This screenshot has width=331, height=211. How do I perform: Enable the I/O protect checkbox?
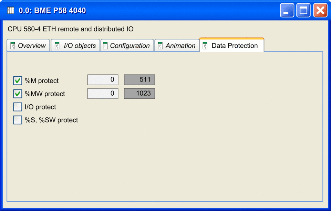[x=18, y=107]
